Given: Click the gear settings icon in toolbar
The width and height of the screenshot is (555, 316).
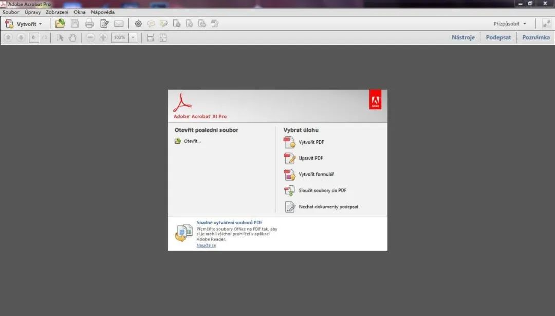Looking at the screenshot, I should pyautogui.click(x=138, y=23).
